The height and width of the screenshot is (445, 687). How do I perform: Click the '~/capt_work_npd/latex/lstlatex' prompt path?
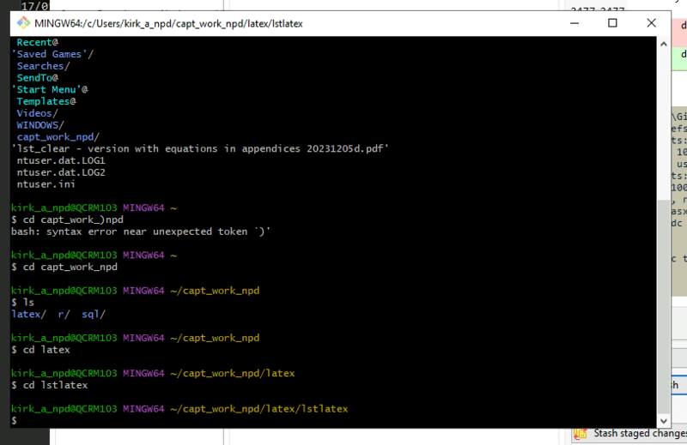(x=259, y=409)
